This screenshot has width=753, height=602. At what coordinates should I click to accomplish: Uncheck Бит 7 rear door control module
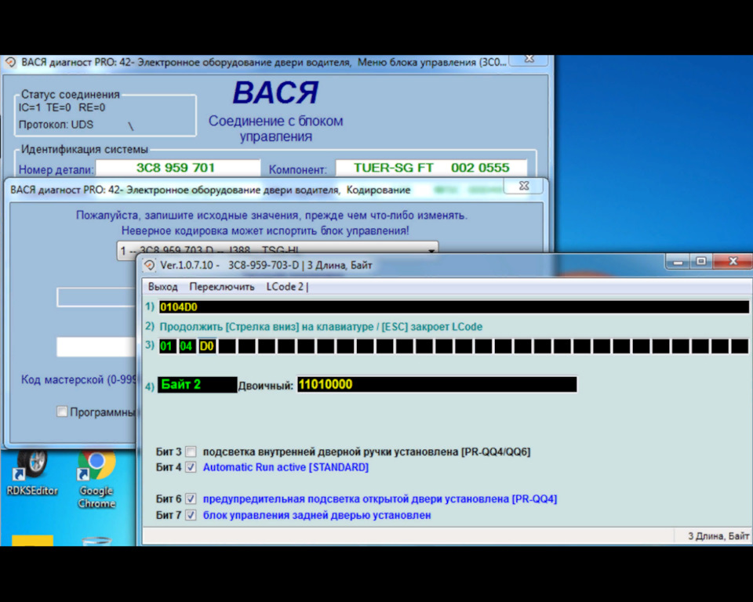pyautogui.click(x=191, y=515)
